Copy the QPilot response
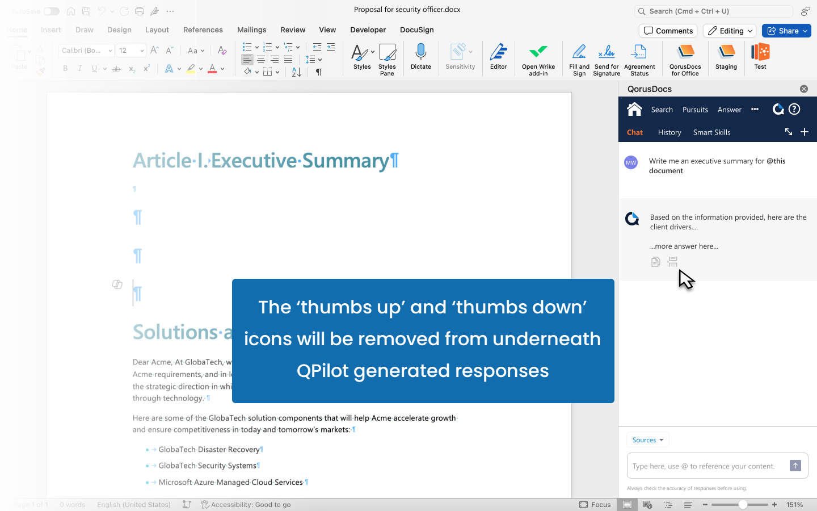This screenshot has height=511, width=817. [x=655, y=262]
